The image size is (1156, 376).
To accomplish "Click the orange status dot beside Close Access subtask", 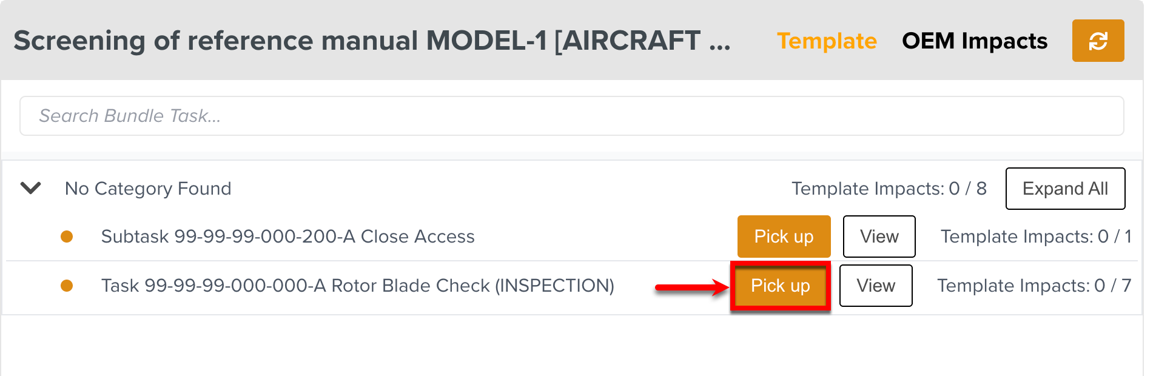I will 67,237.
